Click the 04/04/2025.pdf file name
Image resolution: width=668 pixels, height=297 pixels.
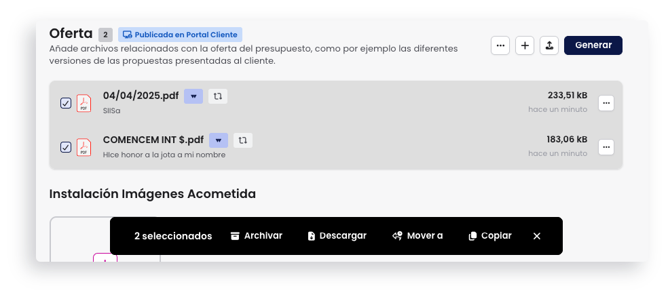click(141, 96)
